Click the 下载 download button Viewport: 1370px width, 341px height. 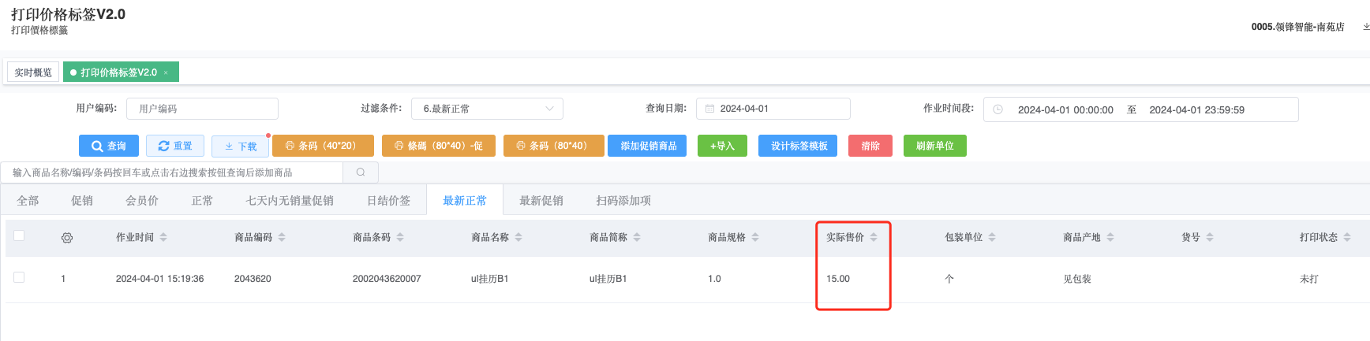(240, 146)
